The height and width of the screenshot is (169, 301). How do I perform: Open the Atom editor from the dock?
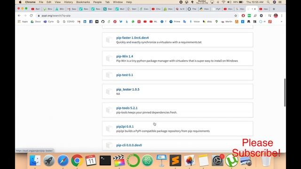pyautogui.click(x=147, y=161)
